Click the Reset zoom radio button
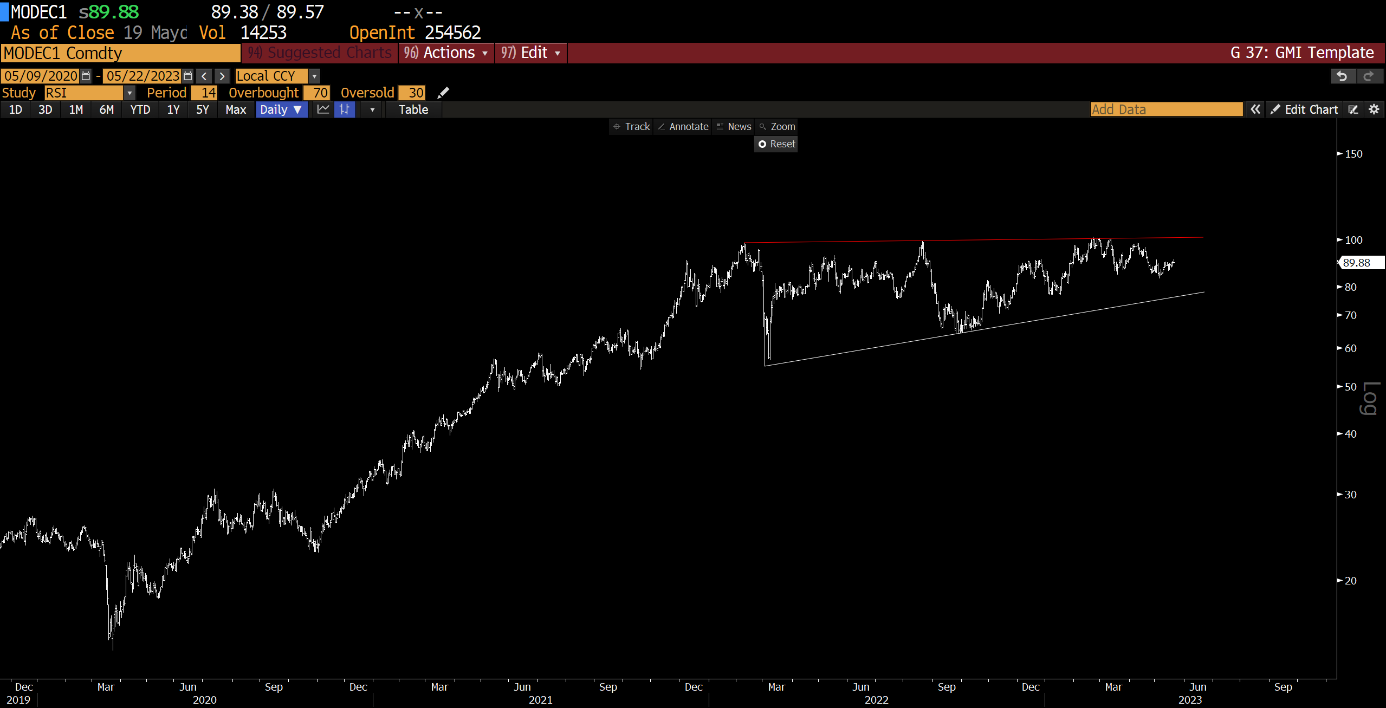1386x708 pixels. pos(762,144)
